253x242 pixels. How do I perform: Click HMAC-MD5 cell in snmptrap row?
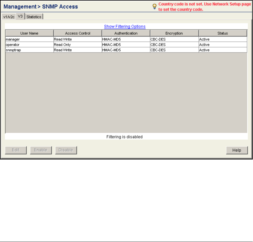pos(126,50)
